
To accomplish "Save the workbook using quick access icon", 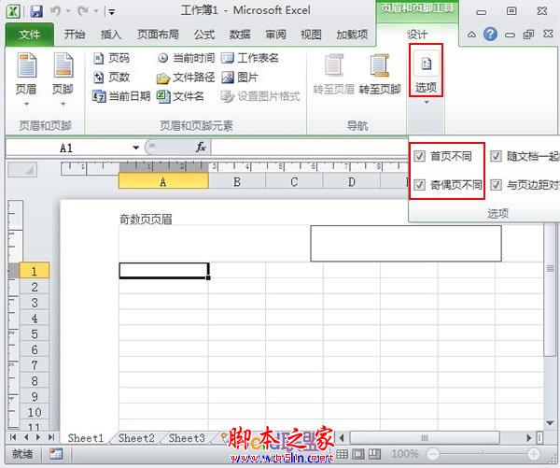I will (x=36, y=11).
